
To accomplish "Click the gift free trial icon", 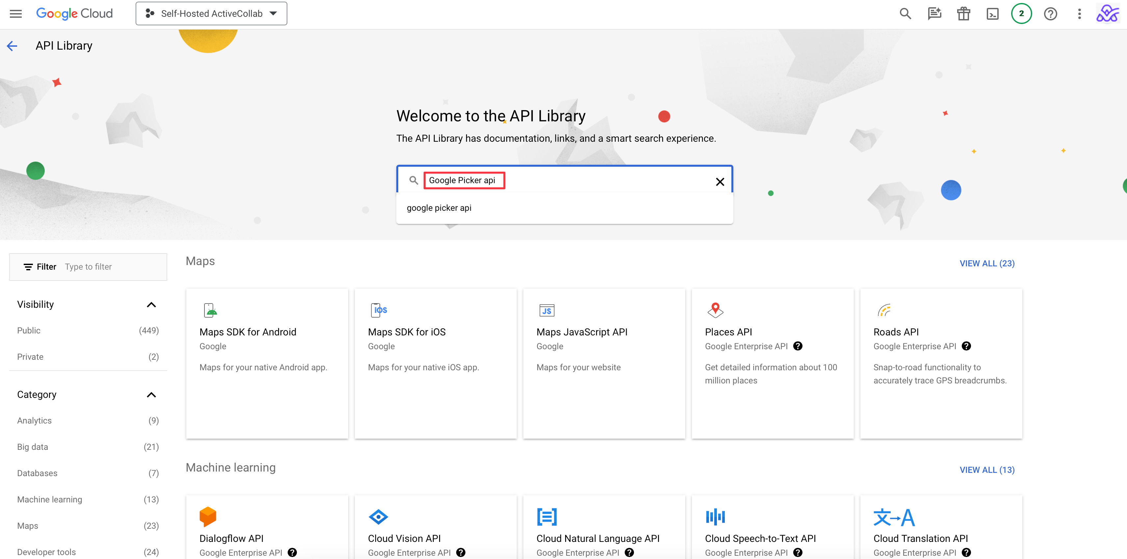I will pos(963,13).
